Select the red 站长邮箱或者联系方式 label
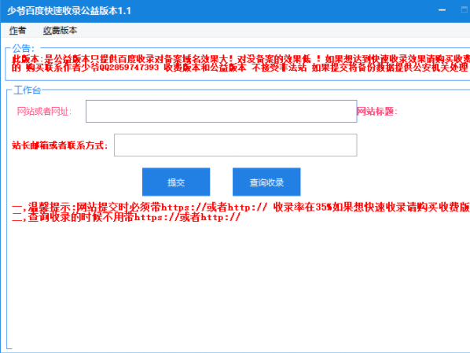This screenshot has width=470, height=353. (60, 145)
